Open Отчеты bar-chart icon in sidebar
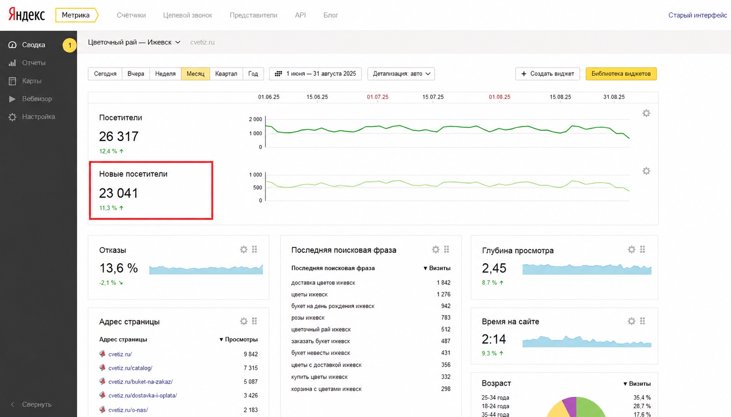731x417 pixels. [x=12, y=63]
